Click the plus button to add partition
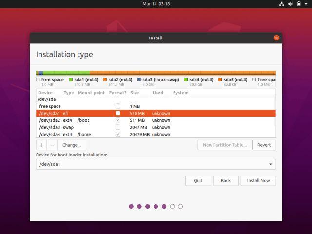Screen dimensions: 312x234 point(41,145)
